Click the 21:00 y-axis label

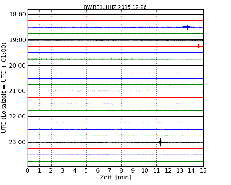coord(17,91)
